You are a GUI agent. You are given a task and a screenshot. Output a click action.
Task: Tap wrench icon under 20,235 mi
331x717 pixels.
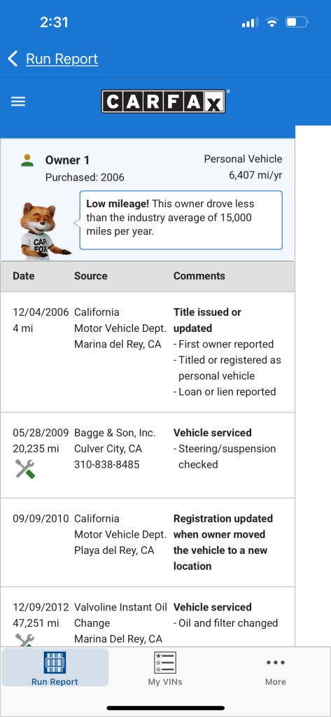click(24, 468)
